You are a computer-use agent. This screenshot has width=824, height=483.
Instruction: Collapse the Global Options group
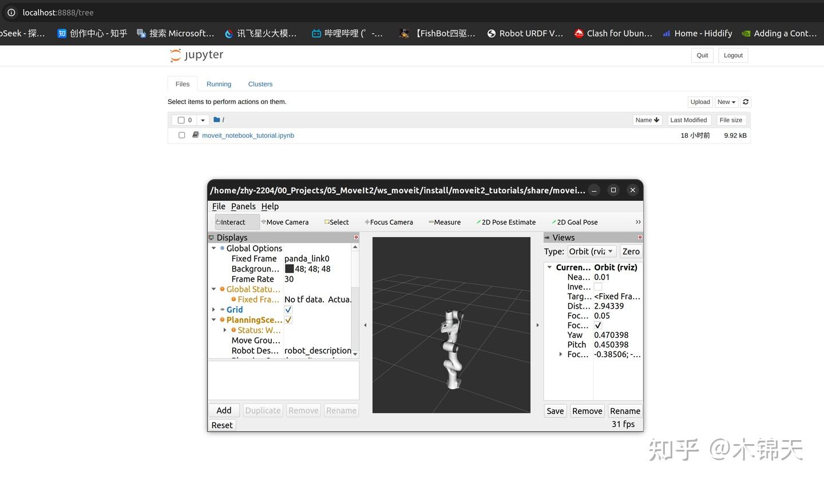tap(214, 248)
